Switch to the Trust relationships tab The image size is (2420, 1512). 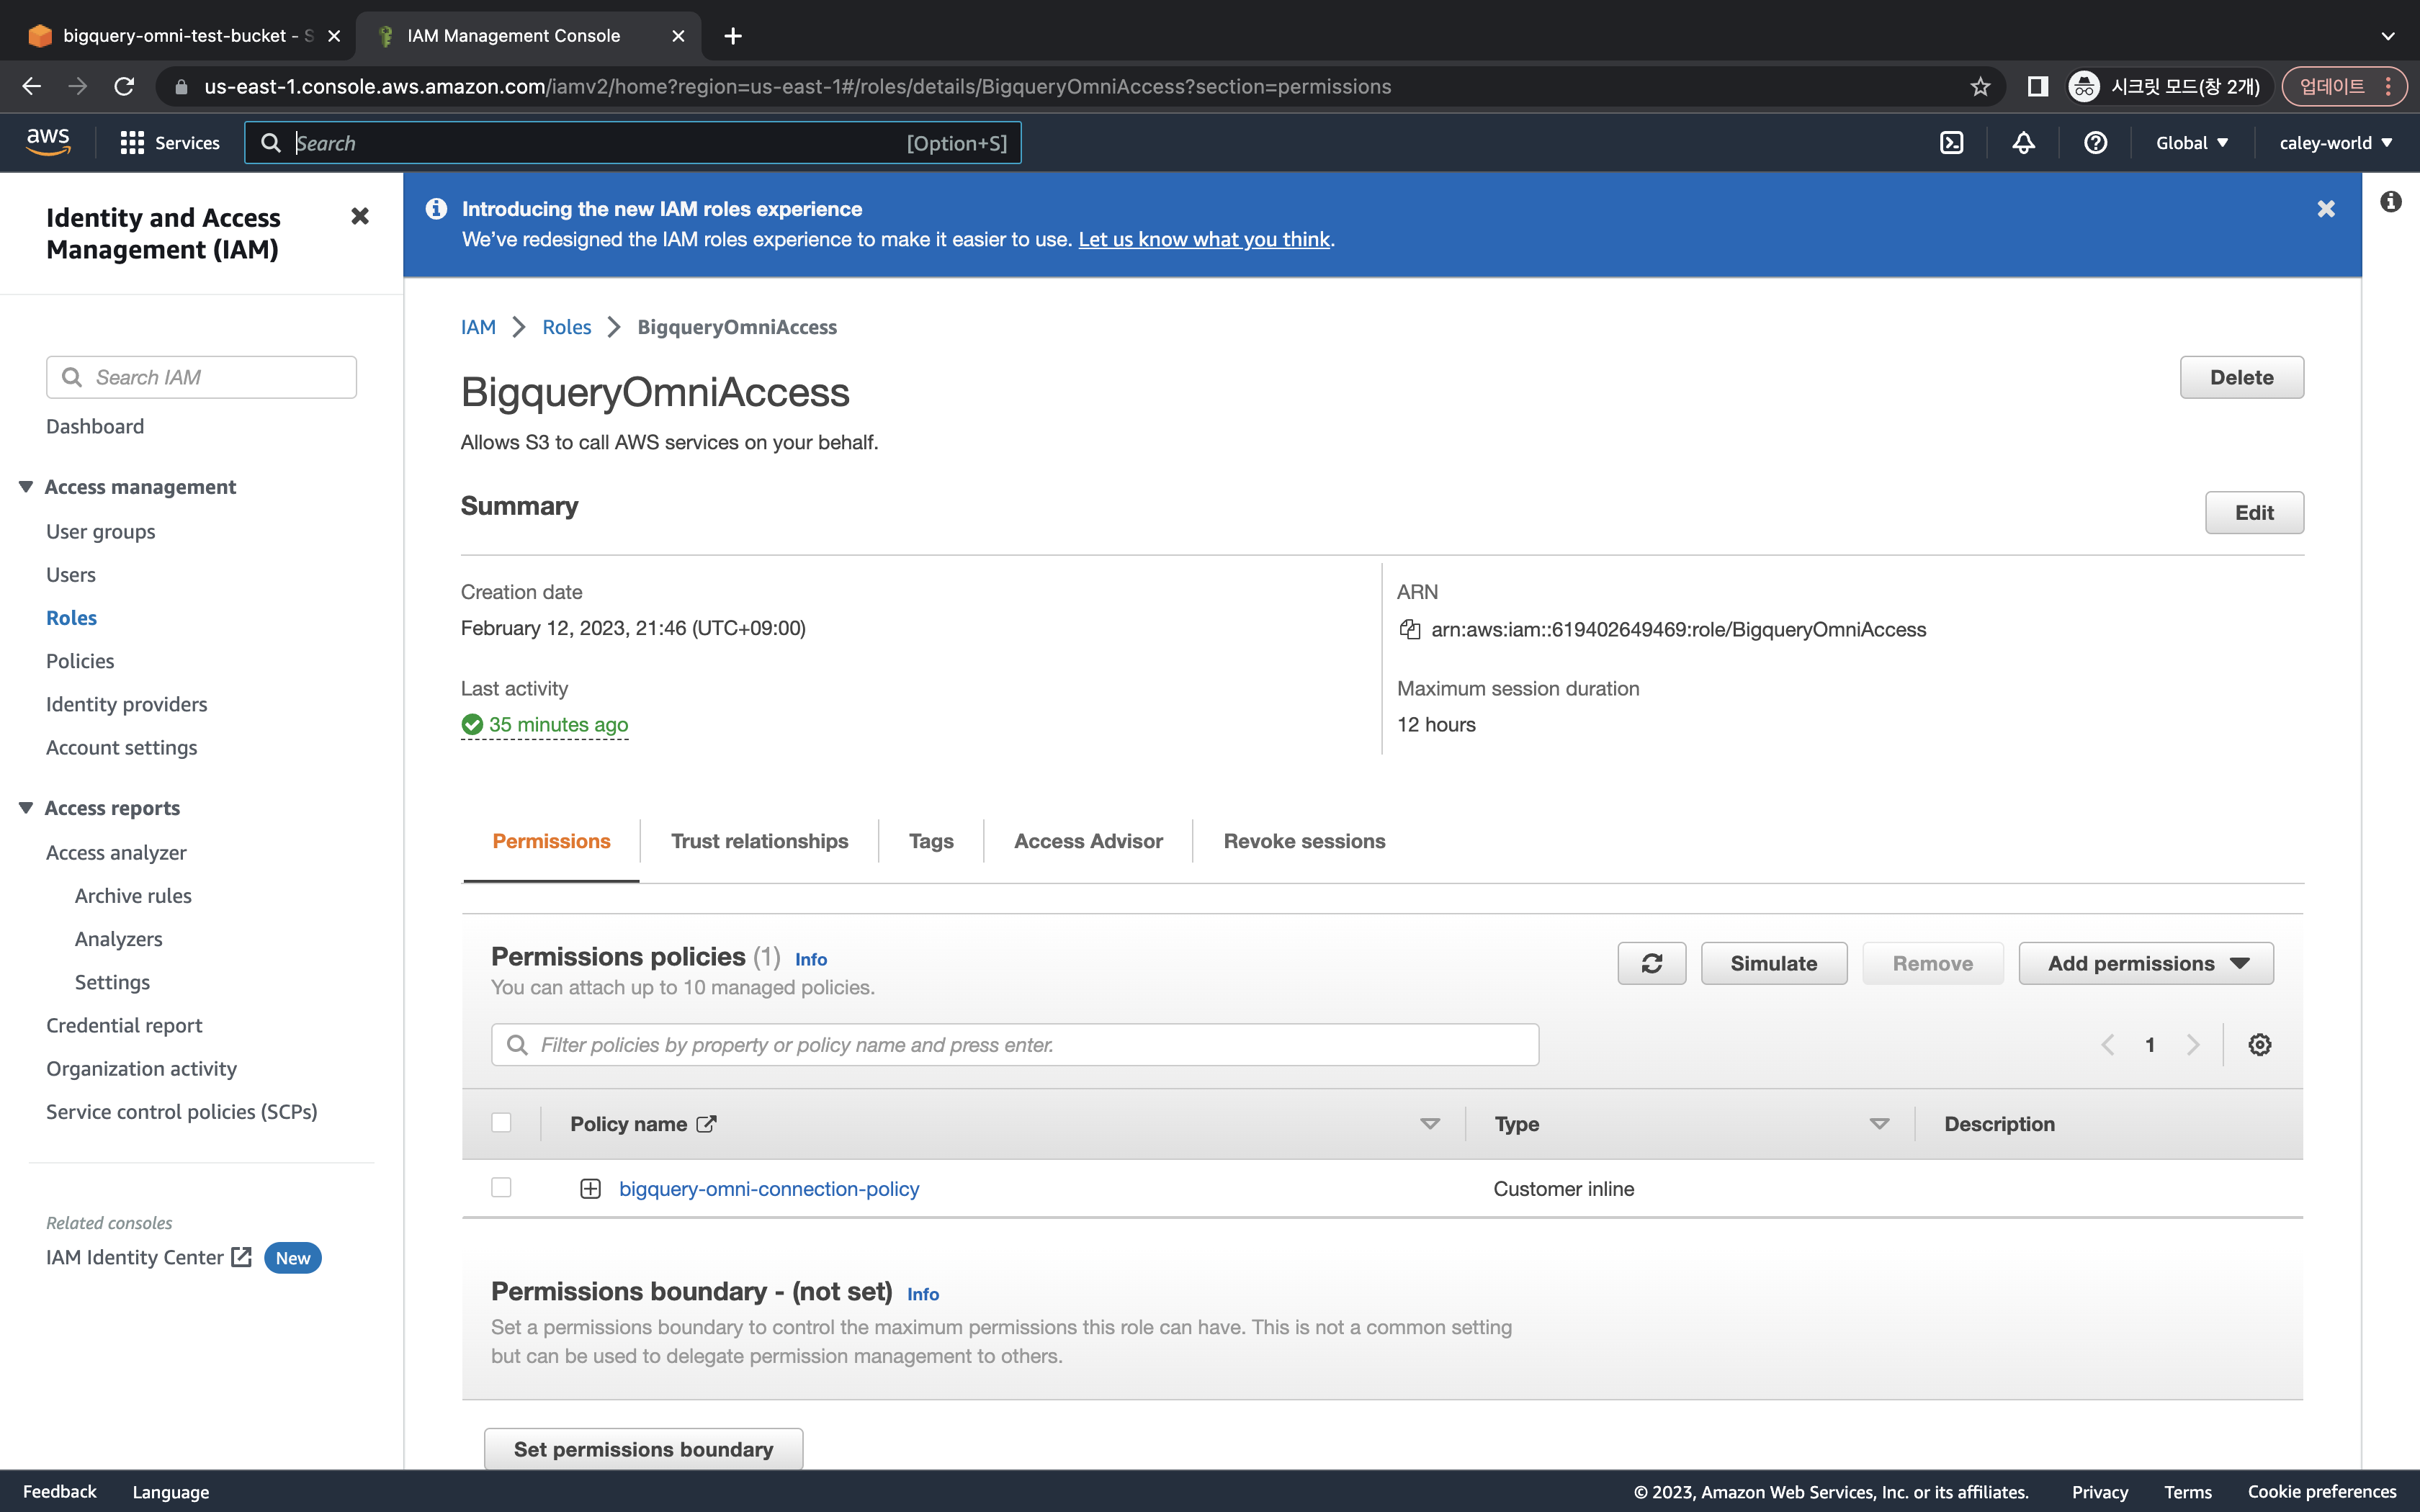(x=759, y=841)
